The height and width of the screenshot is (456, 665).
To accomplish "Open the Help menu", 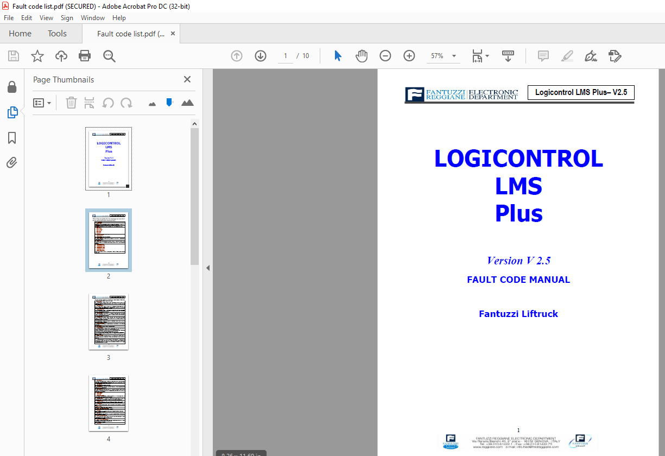I will [x=119, y=18].
